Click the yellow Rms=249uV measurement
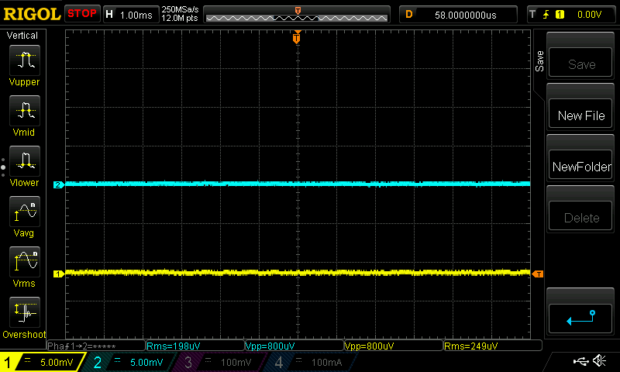Image resolution: width=620 pixels, height=372 pixels. 493,346
